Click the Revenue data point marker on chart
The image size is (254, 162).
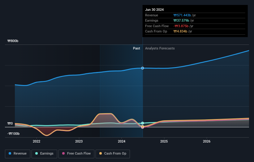click(x=143, y=68)
